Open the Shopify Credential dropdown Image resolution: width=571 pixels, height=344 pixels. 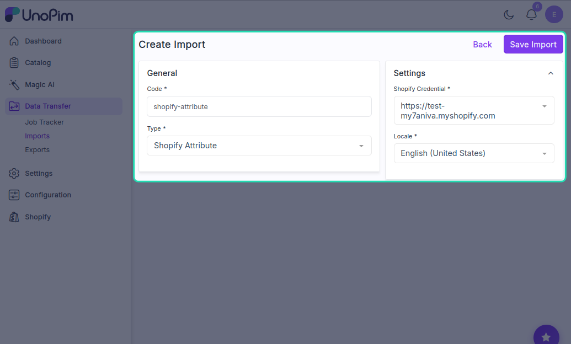[x=474, y=111]
